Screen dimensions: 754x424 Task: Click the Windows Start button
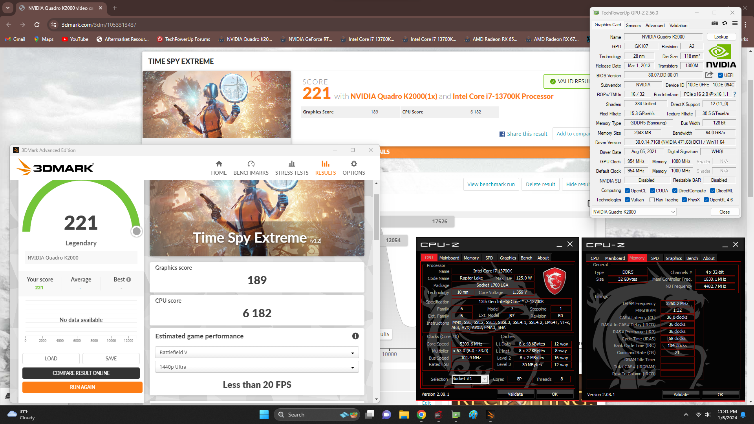(264, 415)
